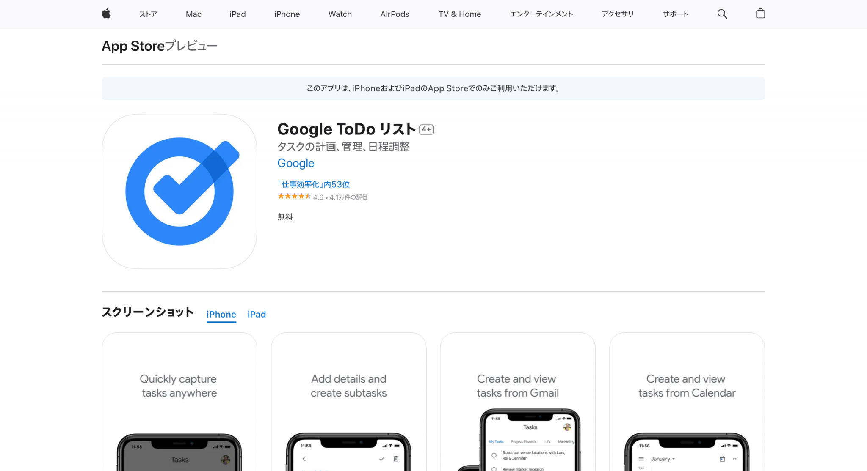Open the Watch menu item
Screen dimensions: 867x471
tap(340, 14)
